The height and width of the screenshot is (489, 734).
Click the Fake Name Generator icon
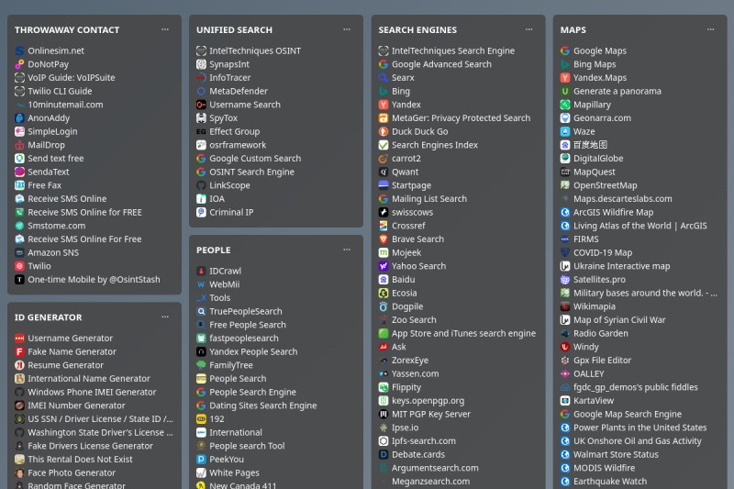coord(19,351)
